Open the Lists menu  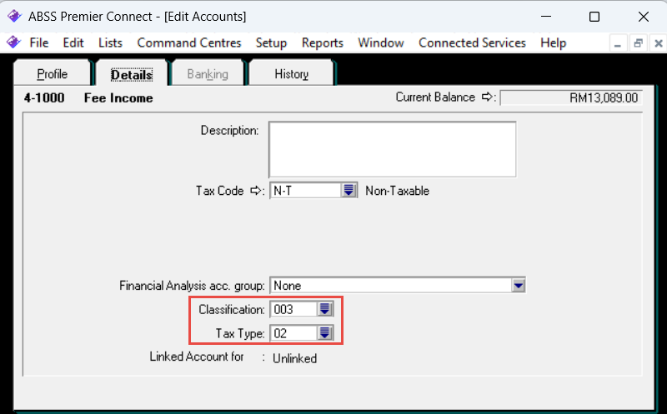point(110,42)
